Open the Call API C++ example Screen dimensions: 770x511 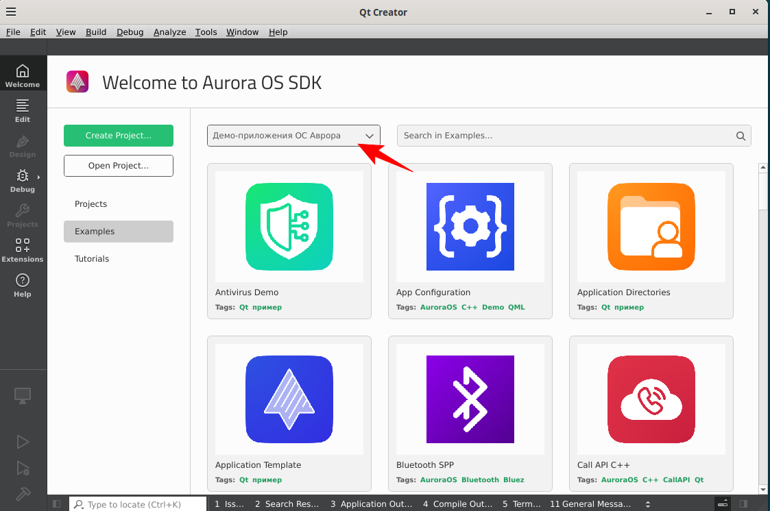(651, 414)
